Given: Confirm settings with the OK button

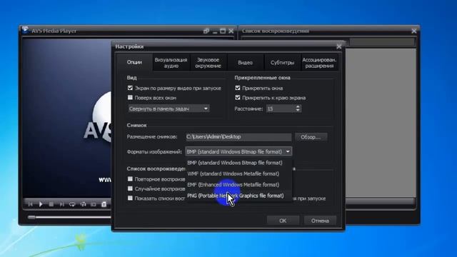Looking at the screenshot, I should click(283, 221).
